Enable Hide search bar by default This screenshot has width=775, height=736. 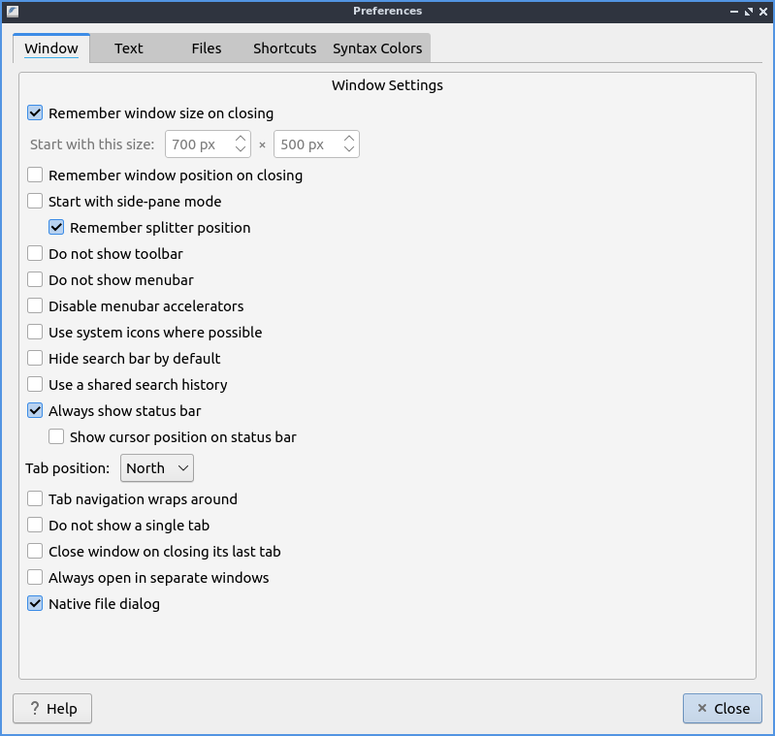pyautogui.click(x=35, y=359)
